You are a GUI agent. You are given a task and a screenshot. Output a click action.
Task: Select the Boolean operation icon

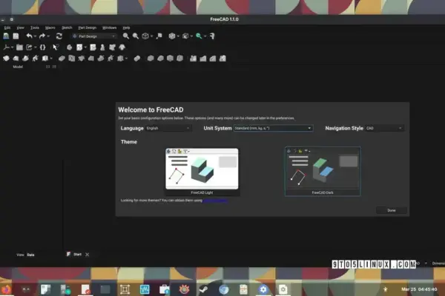click(137, 58)
